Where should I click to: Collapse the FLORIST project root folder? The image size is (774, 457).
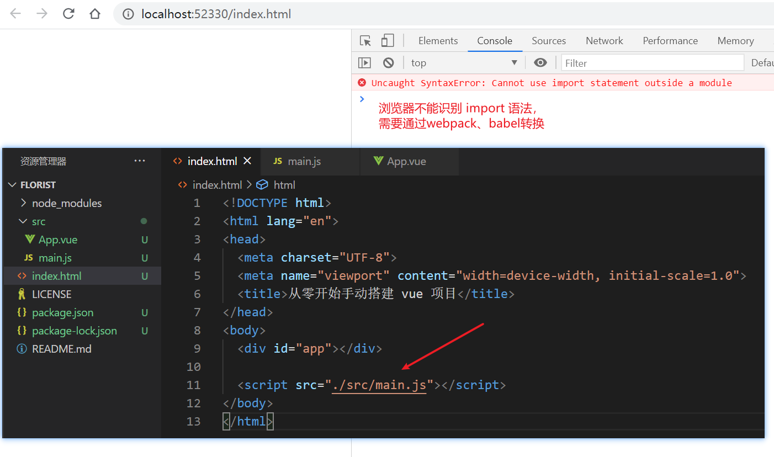(13, 185)
